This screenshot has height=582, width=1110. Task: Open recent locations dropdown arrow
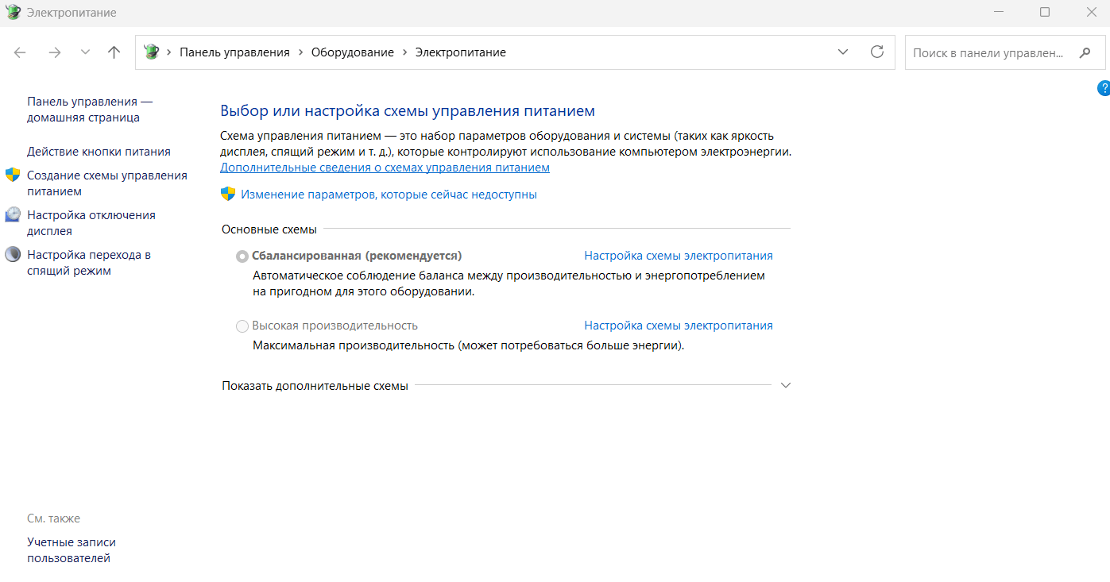(x=85, y=52)
